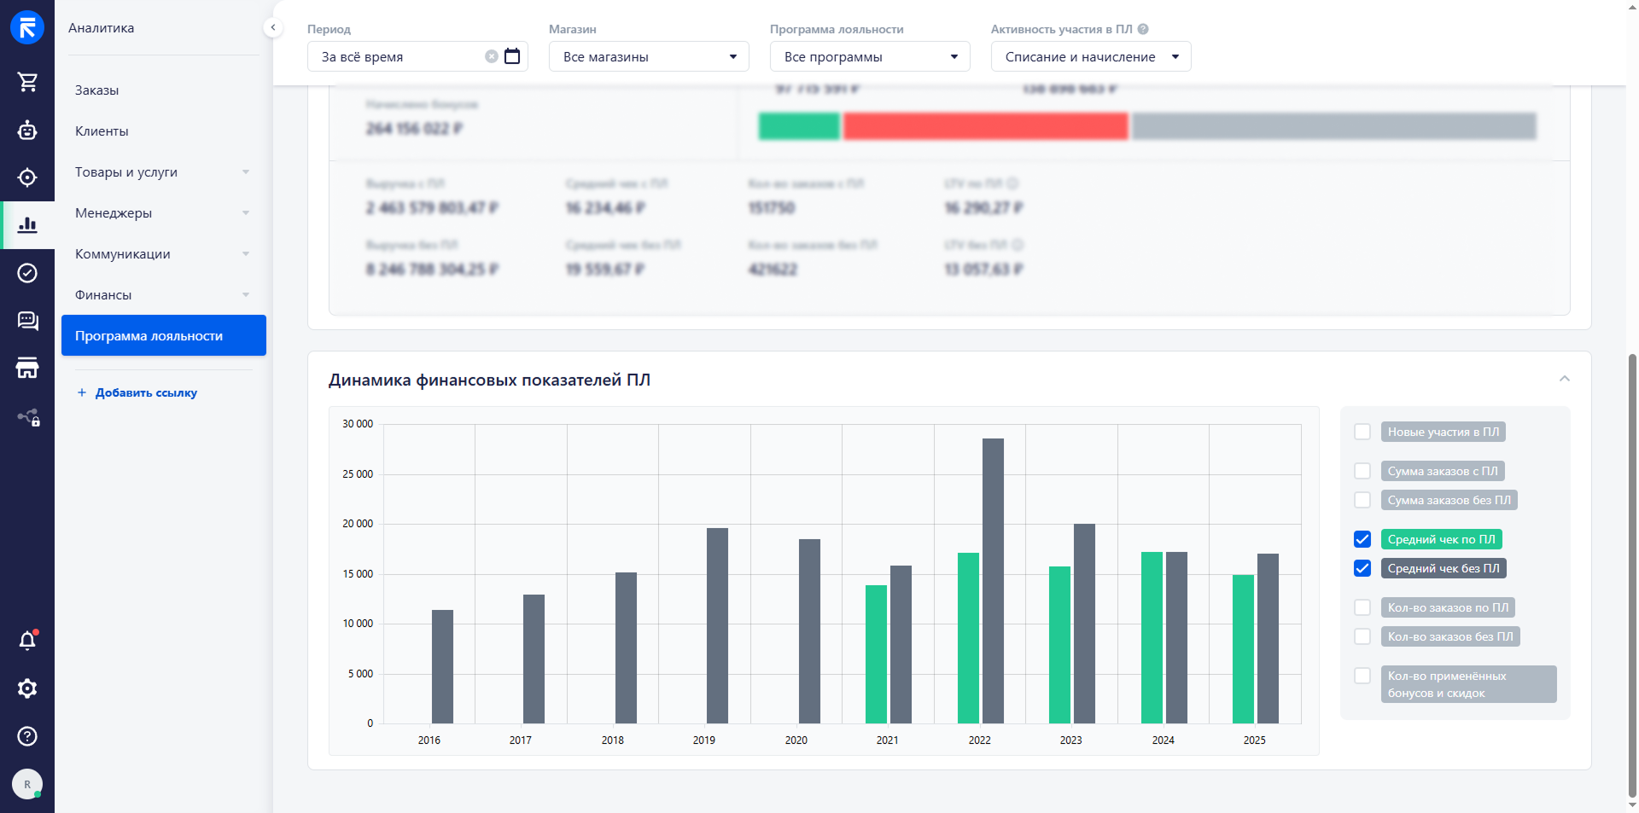Open the analytics bar chart icon
The height and width of the screenshot is (813, 1639).
[x=27, y=224]
